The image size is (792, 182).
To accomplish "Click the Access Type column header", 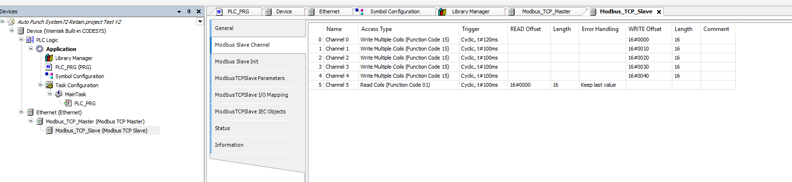I will point(376,29).
